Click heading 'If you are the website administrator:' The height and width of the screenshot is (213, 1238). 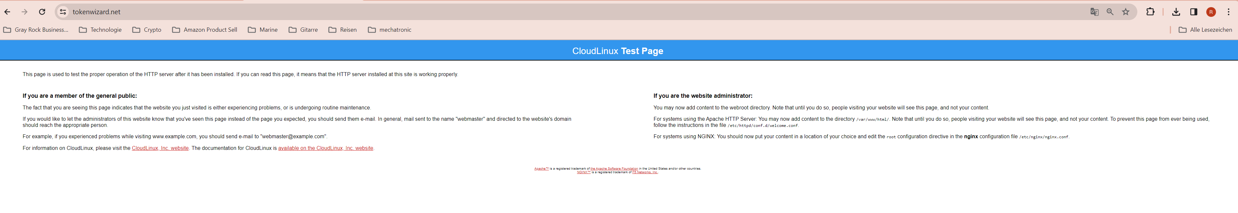pyautogui.click(x=703, y=96)
